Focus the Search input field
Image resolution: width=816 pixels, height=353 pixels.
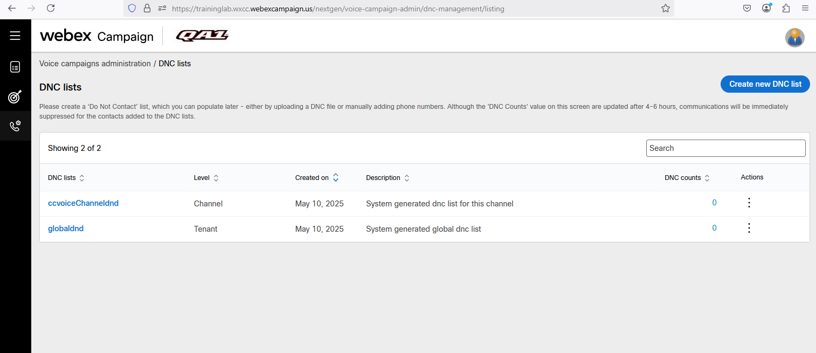click(x=725, y=148)
